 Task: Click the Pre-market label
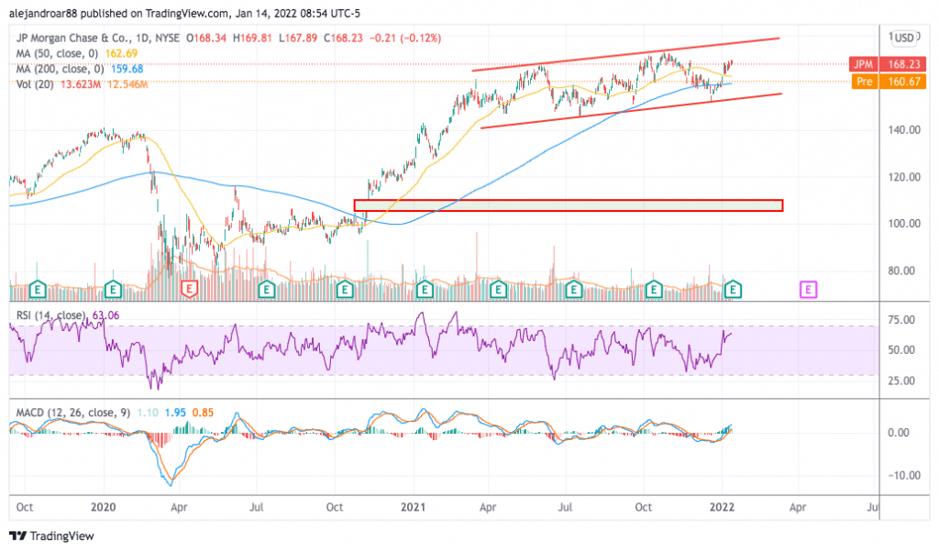click(864, 82)
